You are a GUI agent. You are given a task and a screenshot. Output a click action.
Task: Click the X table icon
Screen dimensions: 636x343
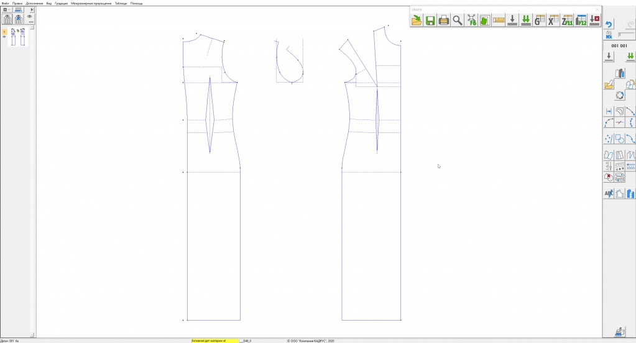tap(553, 21)
